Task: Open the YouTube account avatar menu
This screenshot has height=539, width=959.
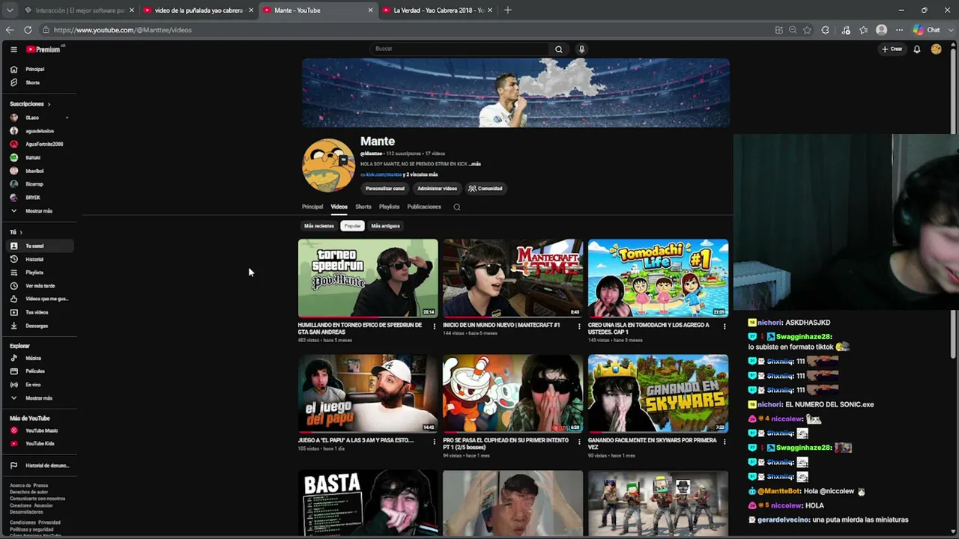Action: pos(936,49)
